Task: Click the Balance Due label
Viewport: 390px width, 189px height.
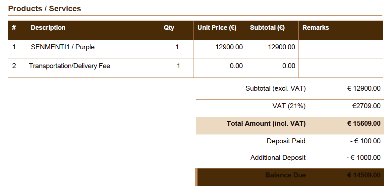Action: (x=286, y=175)
